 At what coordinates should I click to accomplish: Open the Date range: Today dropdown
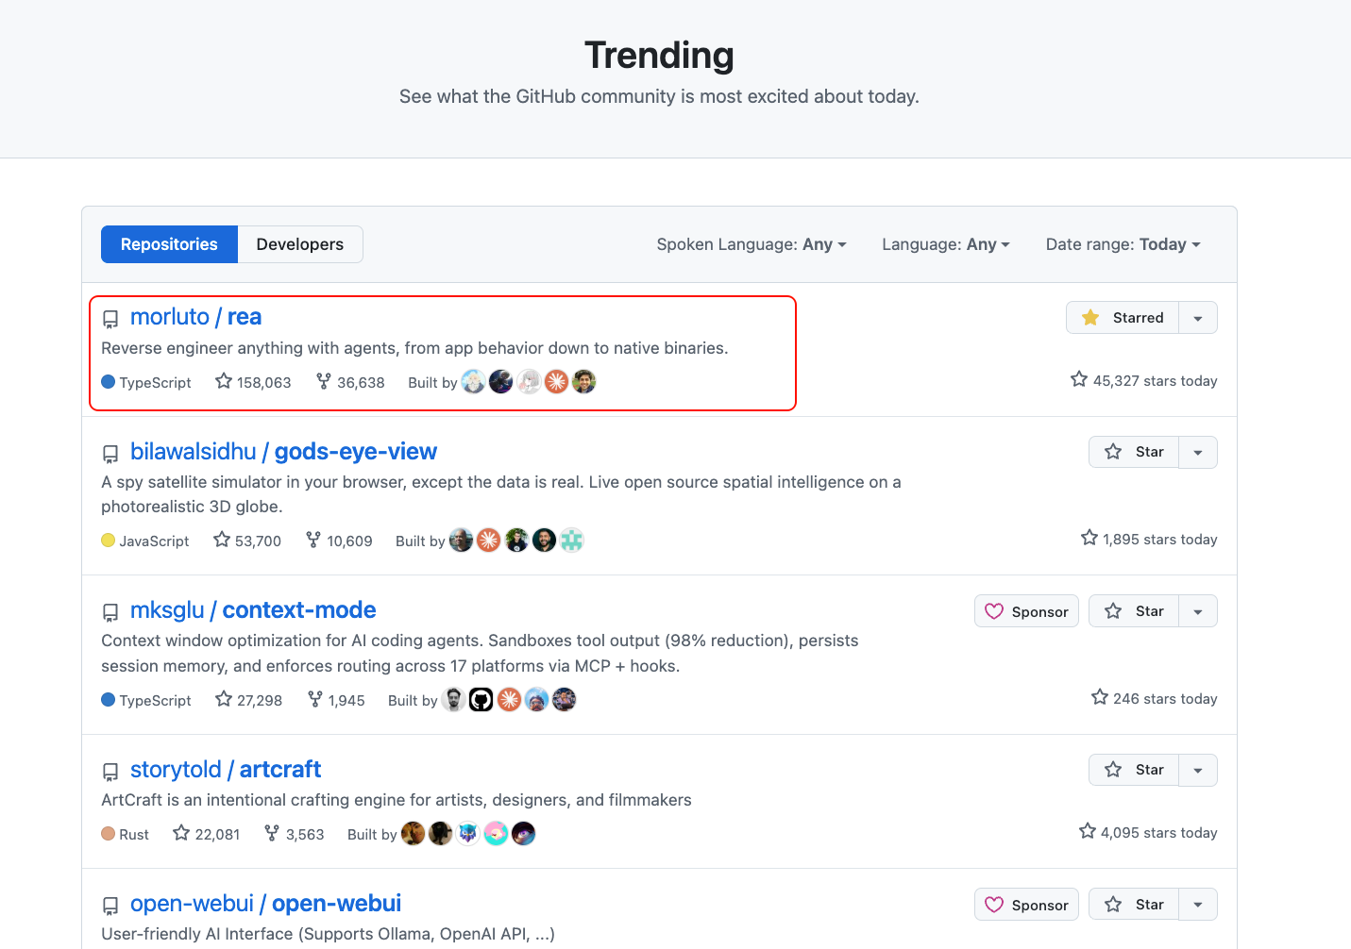pos(1123,244)
